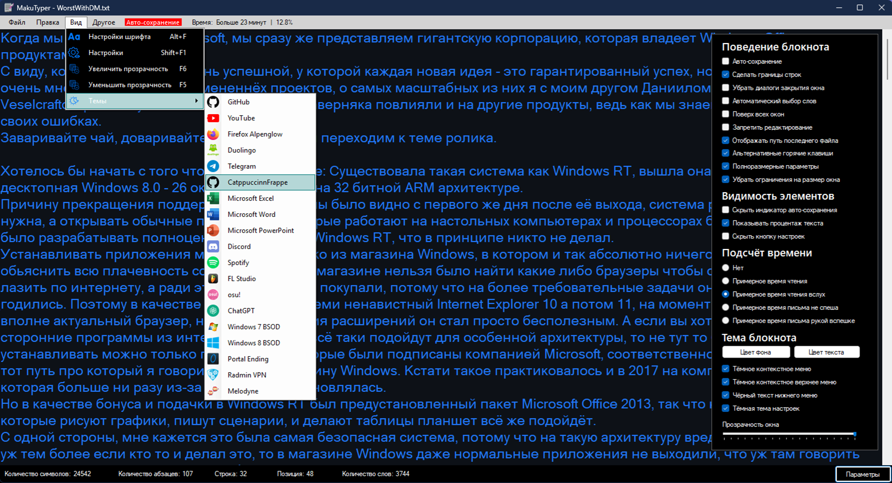The height and width of the screenshot is (483, 892).
Task: Click the icon beside Уменьшить прозрачность
Action: coord(74,85)
